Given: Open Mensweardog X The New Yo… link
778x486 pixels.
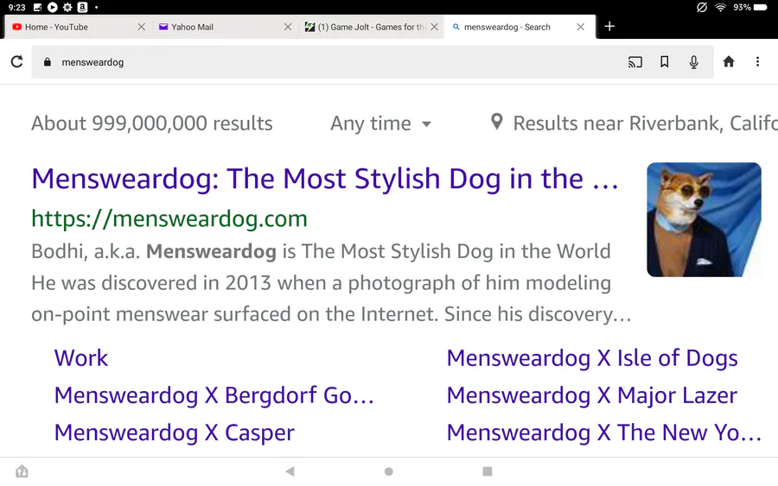Looking at the screenshot, I should 604,432.
